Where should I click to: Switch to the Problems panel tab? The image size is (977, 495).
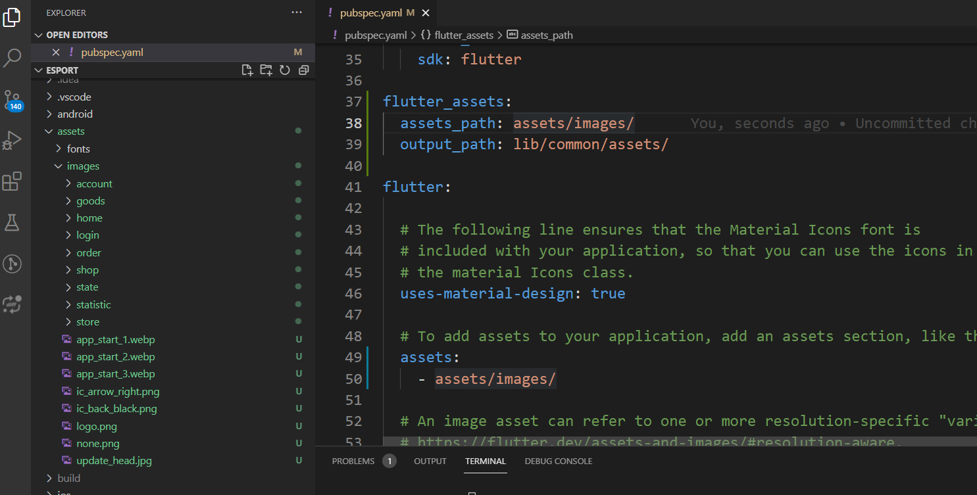(x=353, y=461)
